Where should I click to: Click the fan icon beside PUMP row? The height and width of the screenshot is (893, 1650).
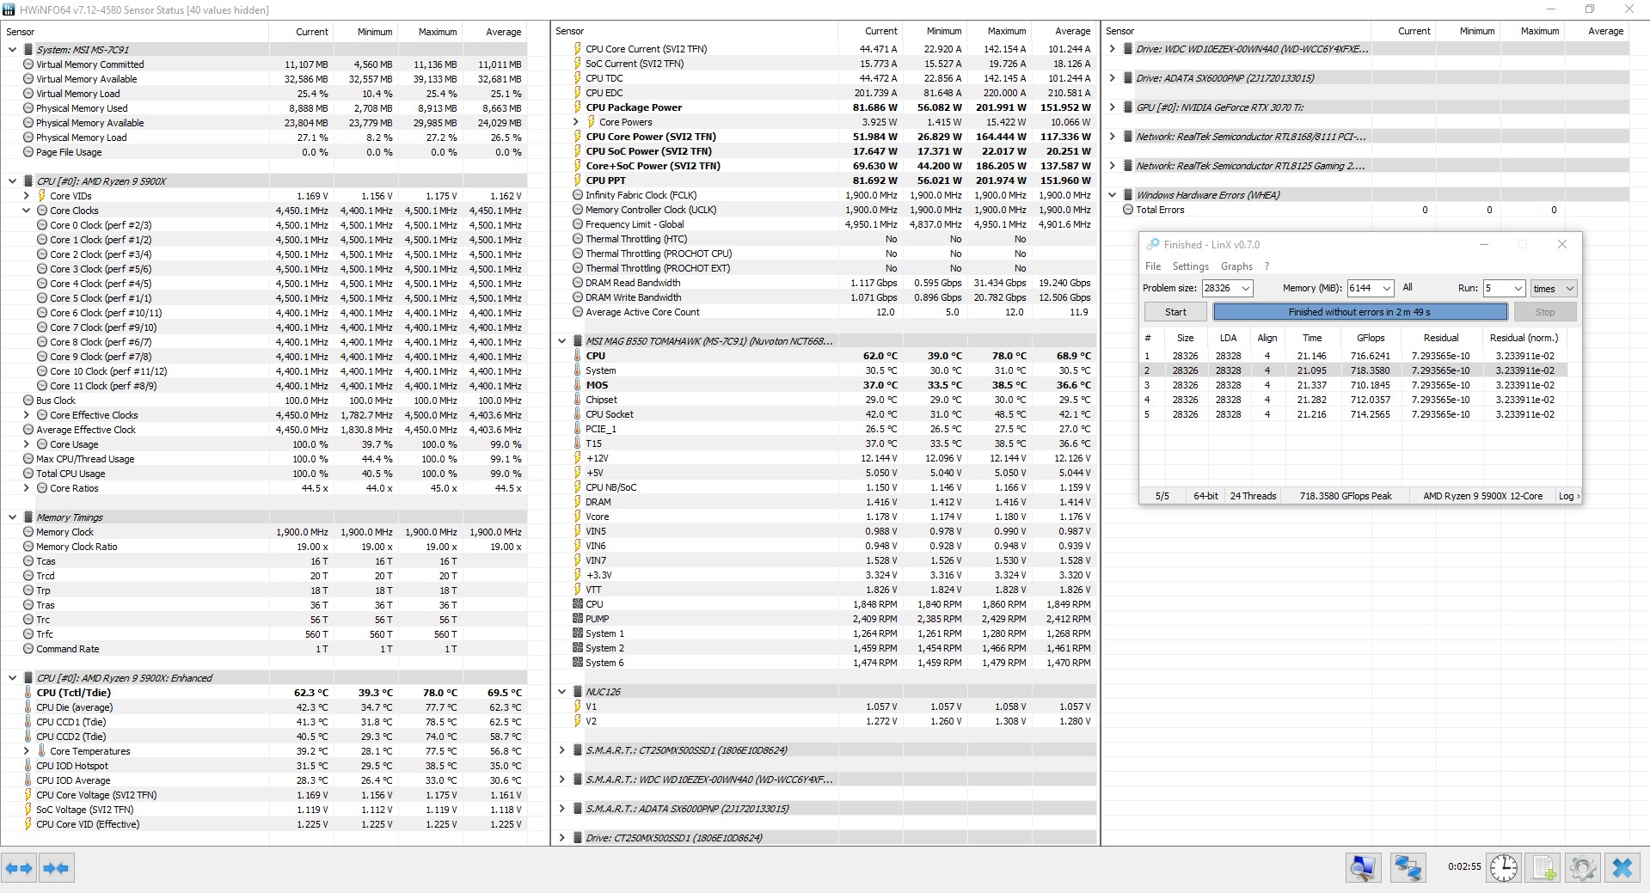click(578, 619)
